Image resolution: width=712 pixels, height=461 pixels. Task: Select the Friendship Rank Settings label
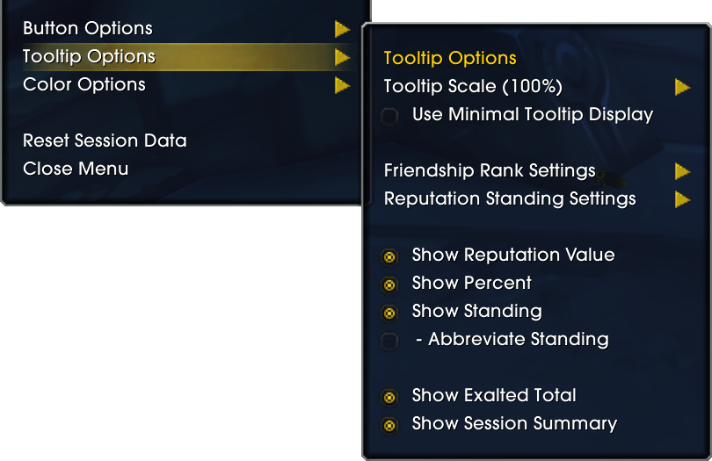pos(490,171)
